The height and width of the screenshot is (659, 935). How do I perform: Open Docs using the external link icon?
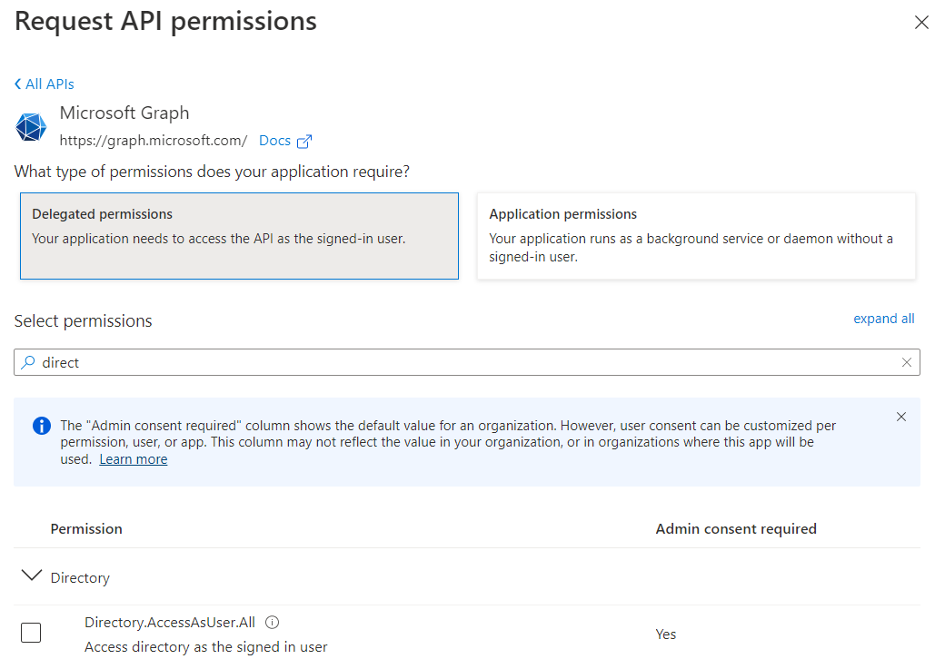click(x=304, y=140)
